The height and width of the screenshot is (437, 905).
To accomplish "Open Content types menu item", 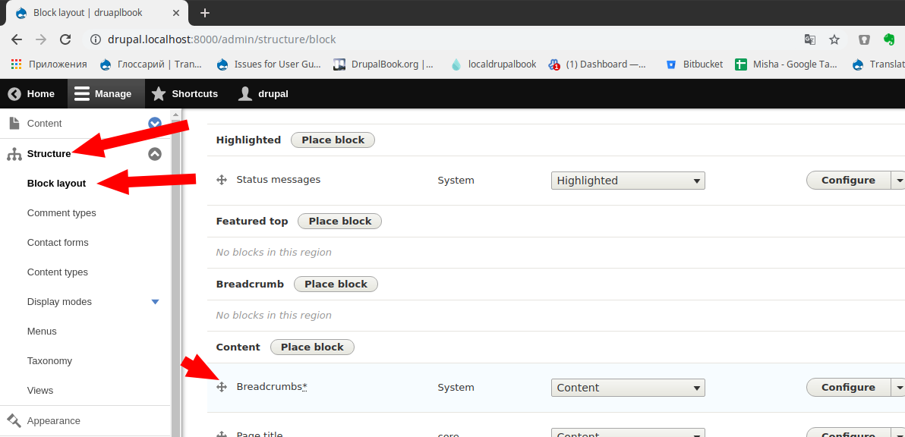I will [x=58, y=272].
